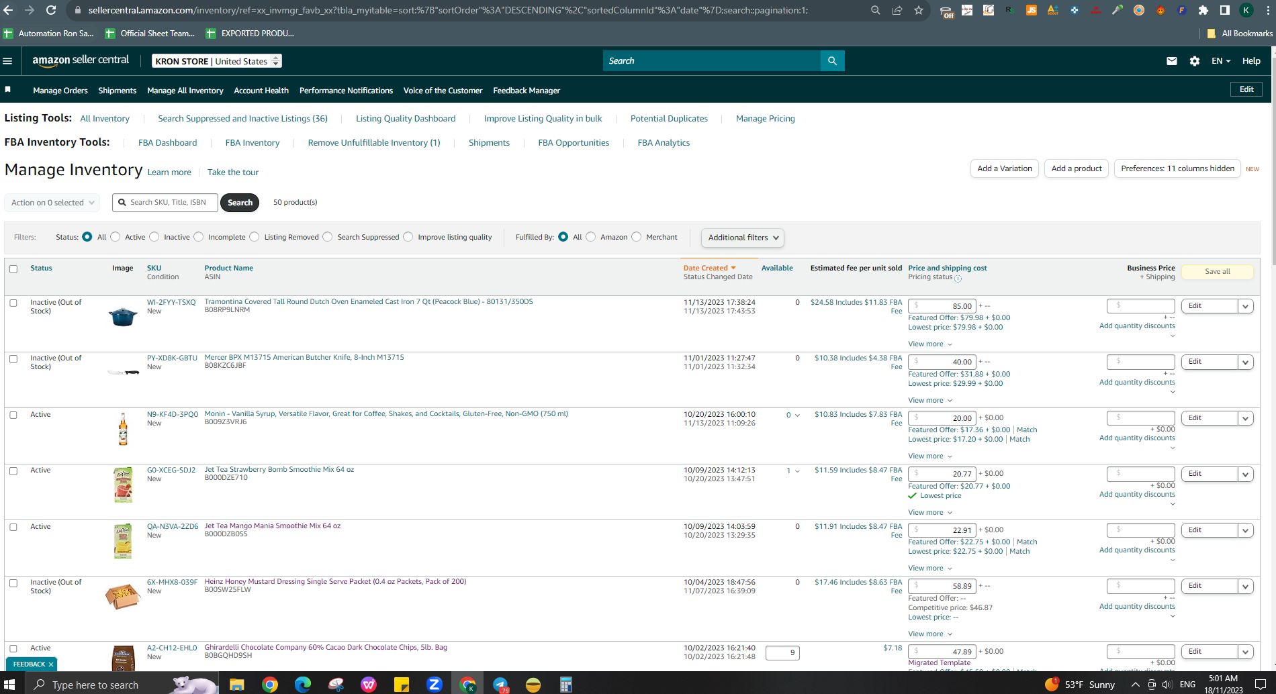Open Preferences: 11 columns hidden
1276x694 pixels.
pos(1177,168)
